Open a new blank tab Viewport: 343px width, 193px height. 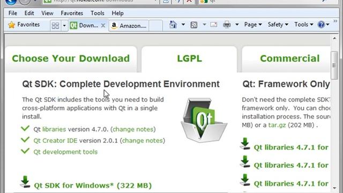pyautogui.click(x=155, y=26)
